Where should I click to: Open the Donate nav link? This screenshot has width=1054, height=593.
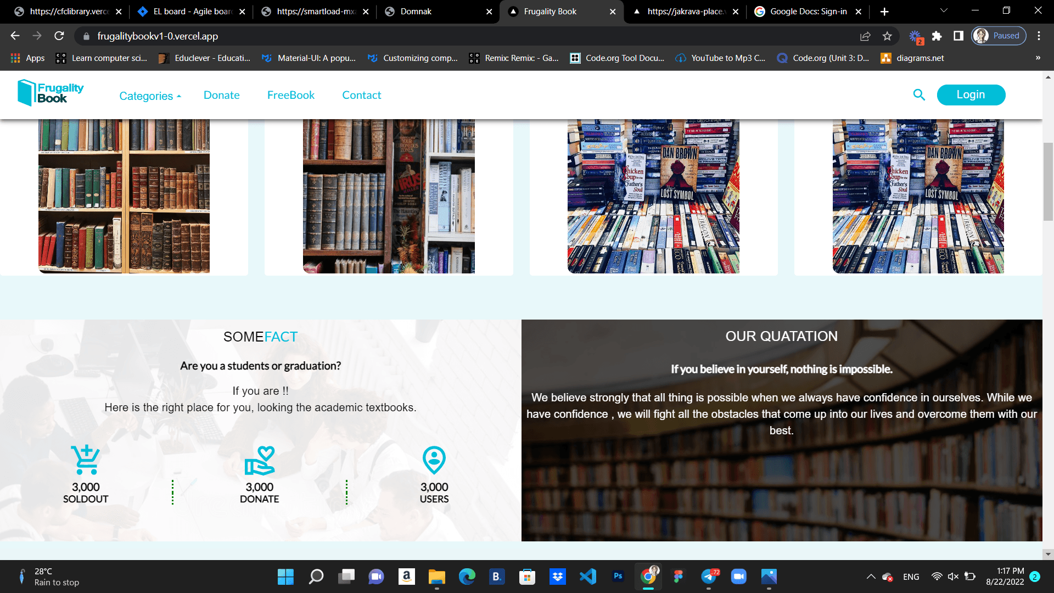point(221,95)
